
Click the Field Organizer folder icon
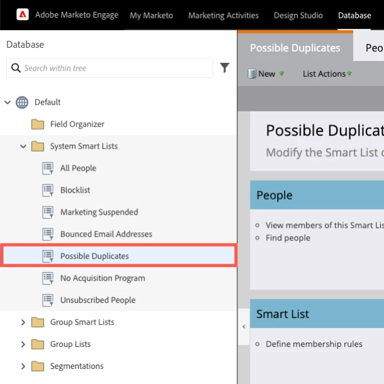pyautogui.click(x=38, y=124)
